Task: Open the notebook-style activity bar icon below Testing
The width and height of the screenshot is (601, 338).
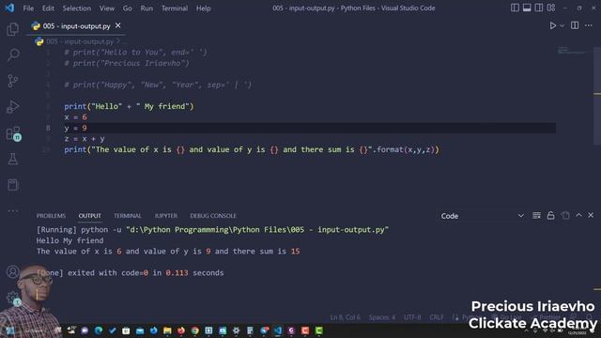Action: (x=12, y=185)
